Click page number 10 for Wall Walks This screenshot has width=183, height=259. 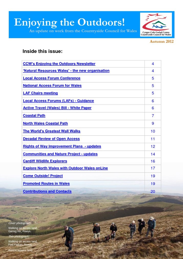153,131
